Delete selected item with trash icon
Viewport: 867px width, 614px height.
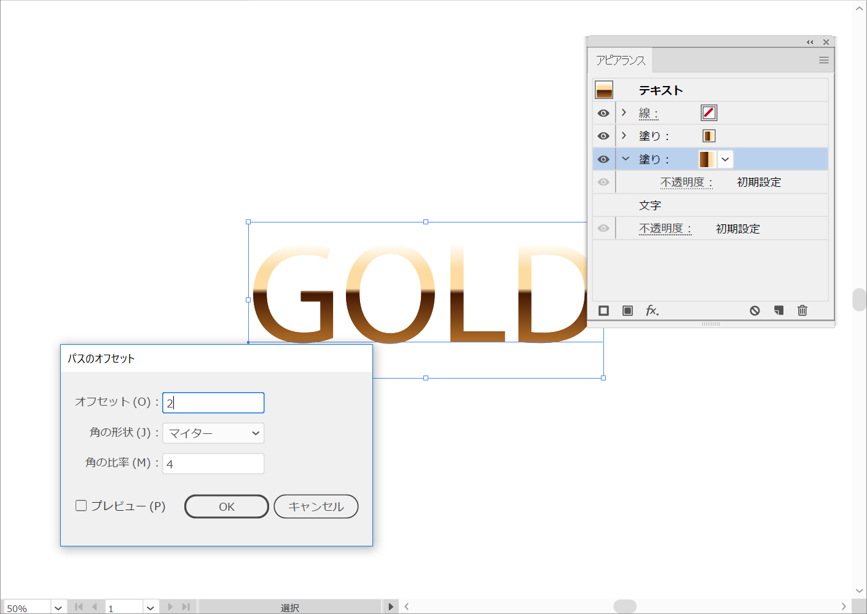tap(802, 311)
